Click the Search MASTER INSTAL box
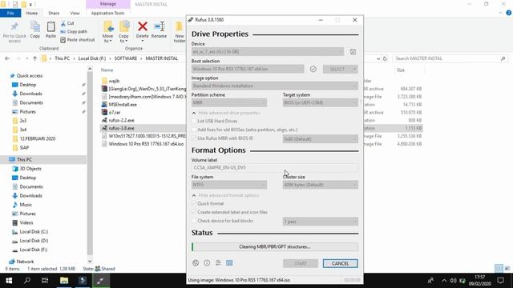The width and height of the screenshot is (513, 288). pyautogui.click(x=450, y=58)
